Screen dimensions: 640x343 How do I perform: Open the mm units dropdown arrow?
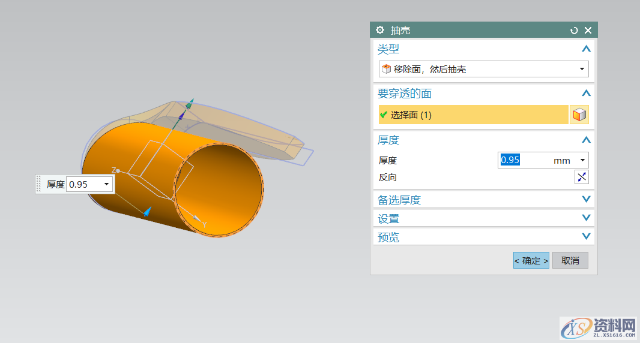pos(582,160)
